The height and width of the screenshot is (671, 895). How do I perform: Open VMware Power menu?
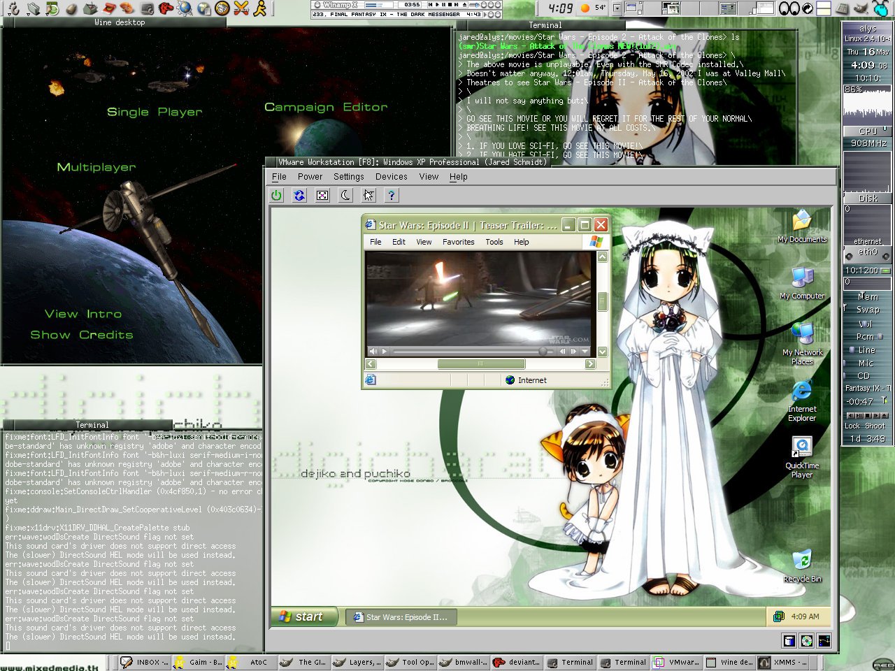point(310,177)
